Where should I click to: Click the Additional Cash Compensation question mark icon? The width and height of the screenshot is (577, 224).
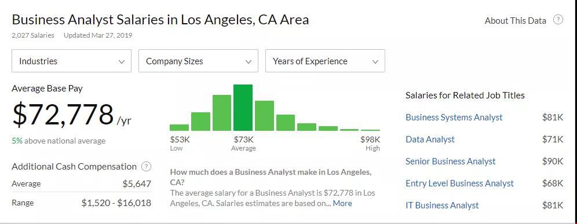tap(146, 167)
